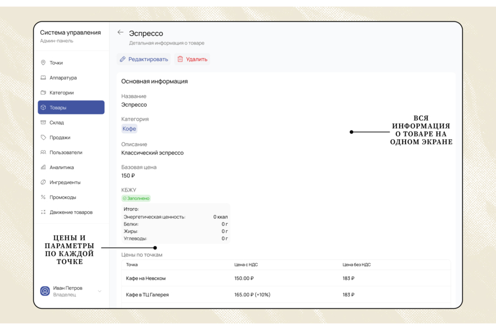Click the Белки row label
496x330 pixels.
131,224
